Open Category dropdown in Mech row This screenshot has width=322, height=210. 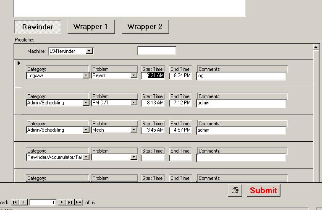click(86, 130)
